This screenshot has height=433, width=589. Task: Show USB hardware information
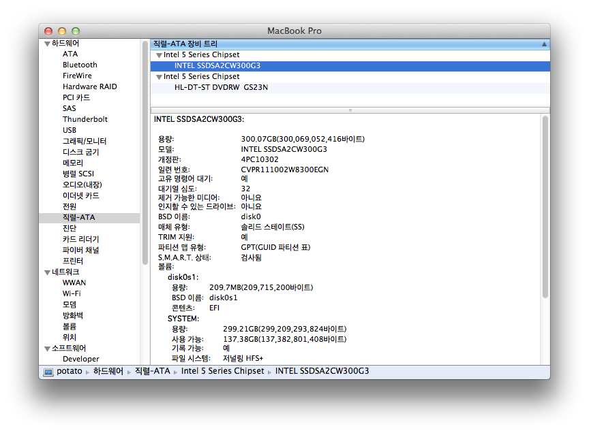click(x=70, y=130)
